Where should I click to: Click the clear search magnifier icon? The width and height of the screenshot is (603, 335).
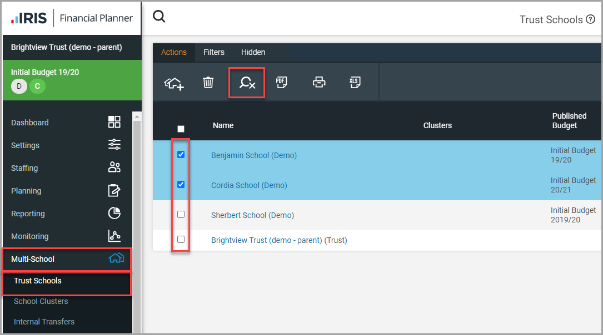247,83
